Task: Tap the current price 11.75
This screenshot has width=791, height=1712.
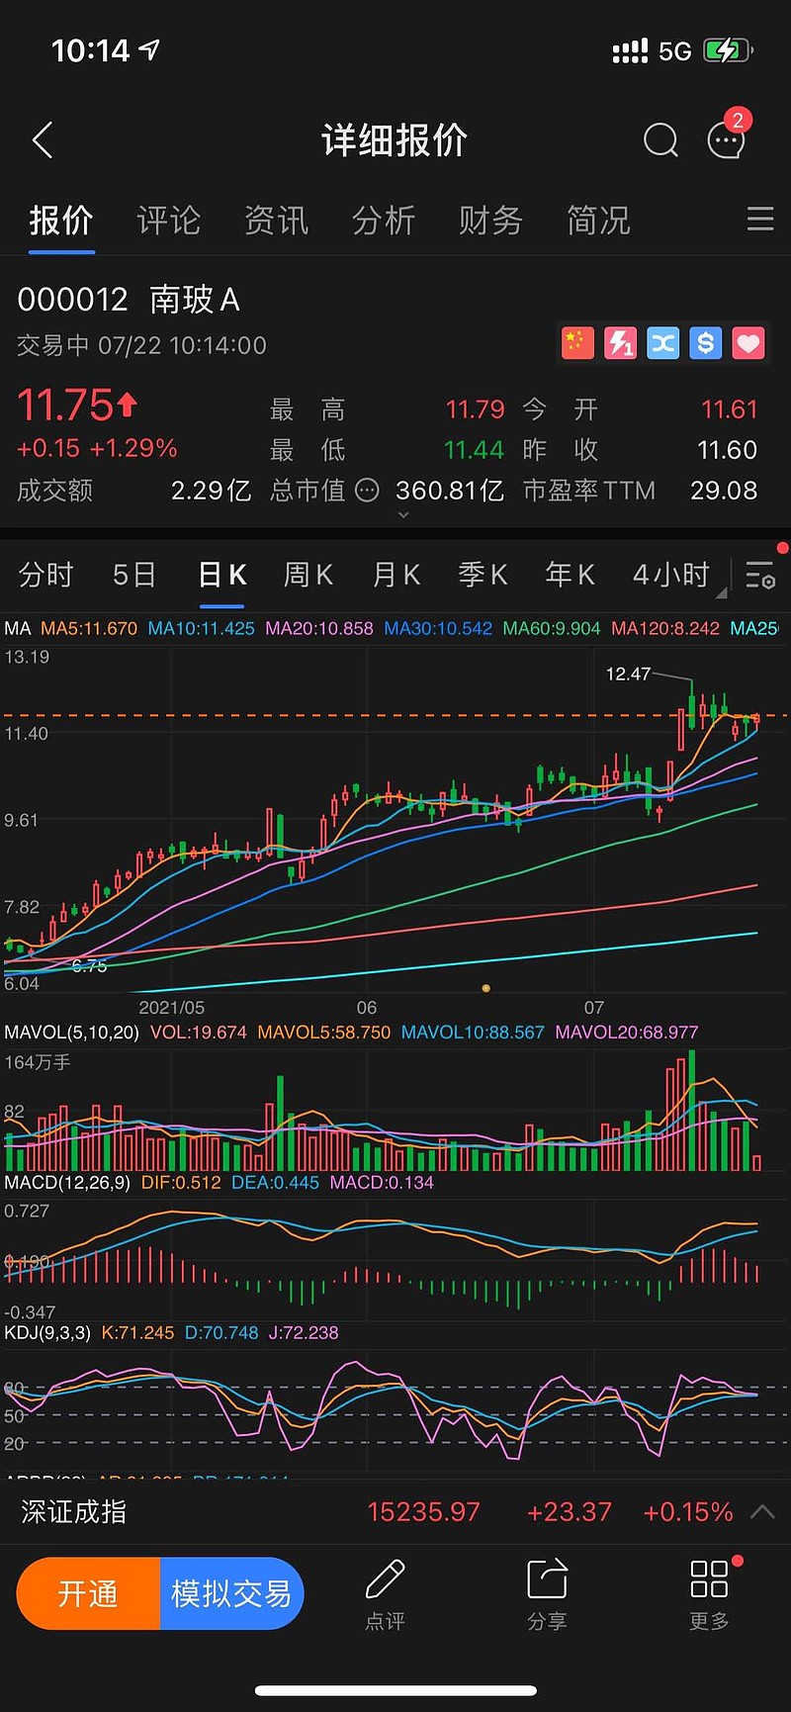Action: [65, 405]
